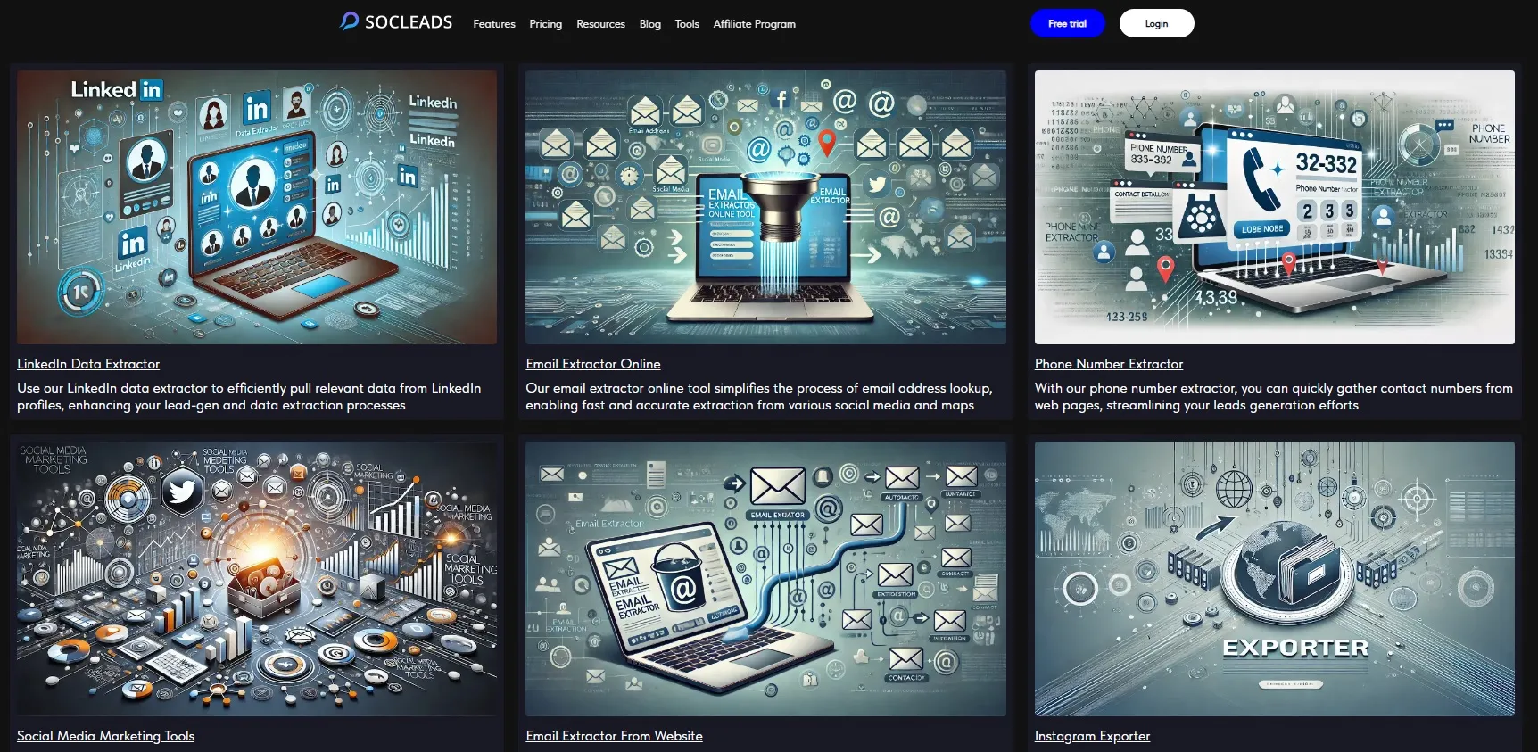
Task: Open Social Media Marketing Tools thumbnail
Action: click(257, 578)
